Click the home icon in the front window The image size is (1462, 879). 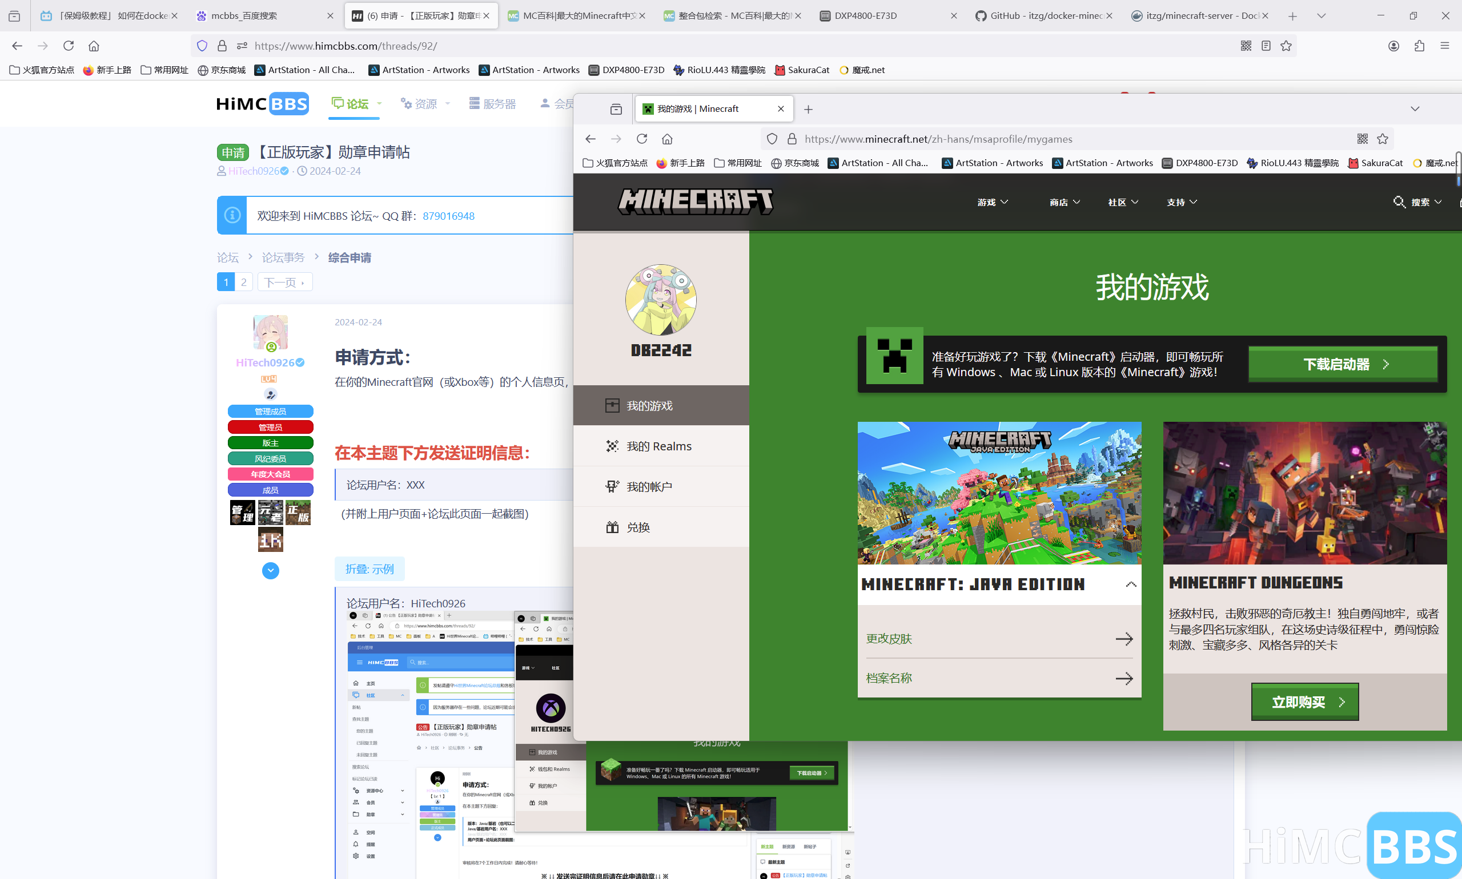pos(666,139)
